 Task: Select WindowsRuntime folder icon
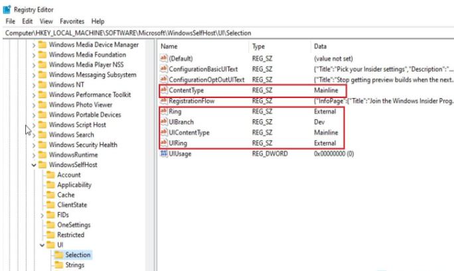tap(42, 154)
